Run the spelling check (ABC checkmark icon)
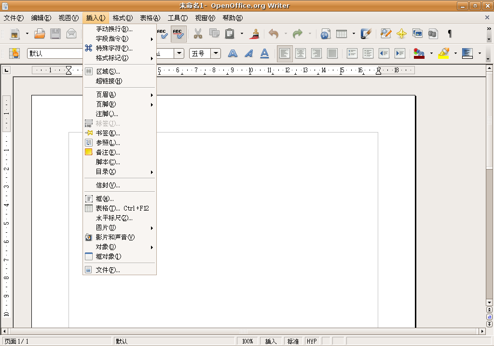 coord(163,34)
